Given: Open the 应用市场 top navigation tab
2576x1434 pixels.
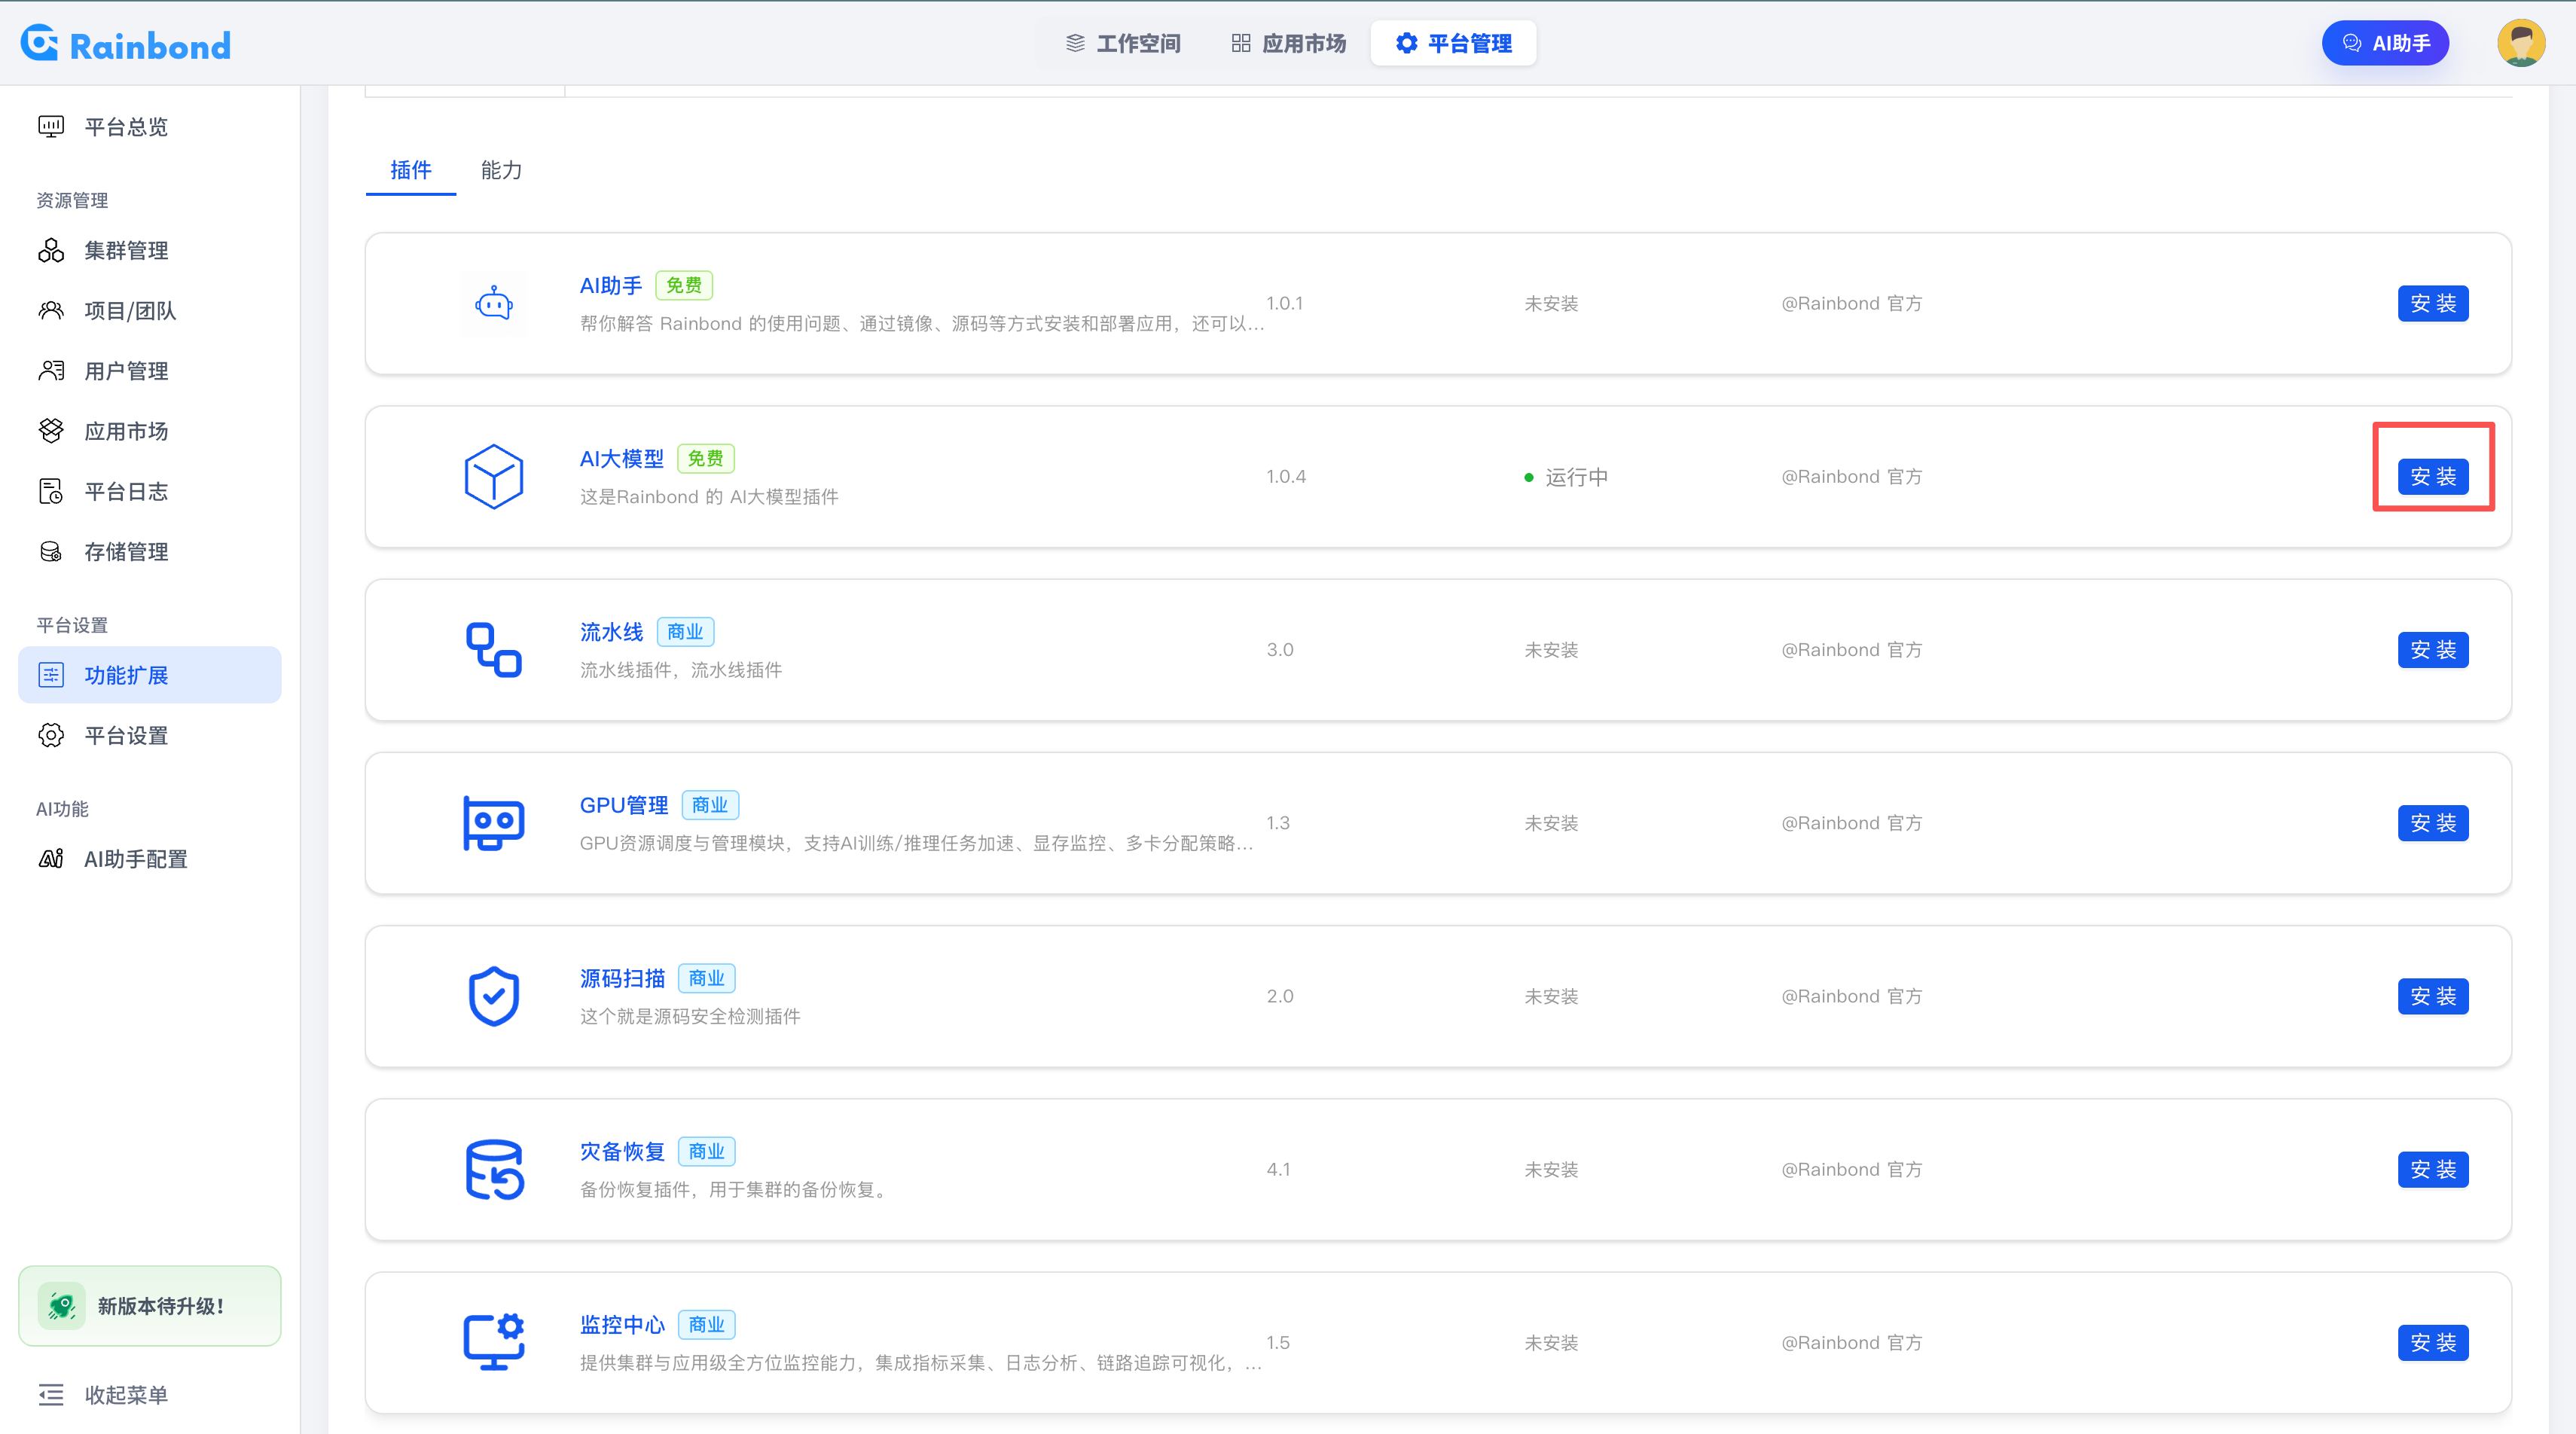Looking at the screenshot, I should [1288, 43].
